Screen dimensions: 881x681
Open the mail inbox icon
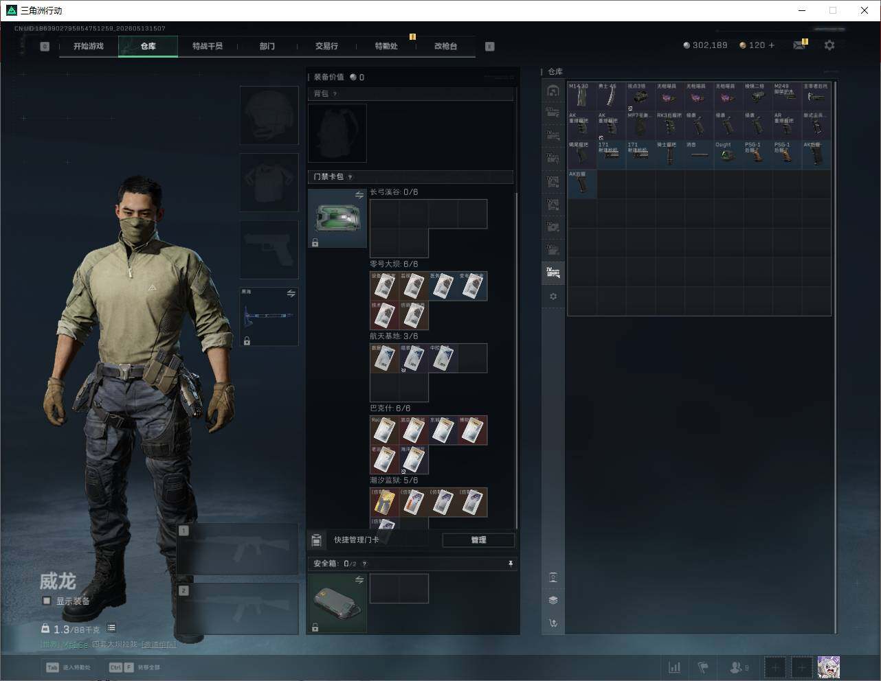pyautogui.click(x=799, y=45)
